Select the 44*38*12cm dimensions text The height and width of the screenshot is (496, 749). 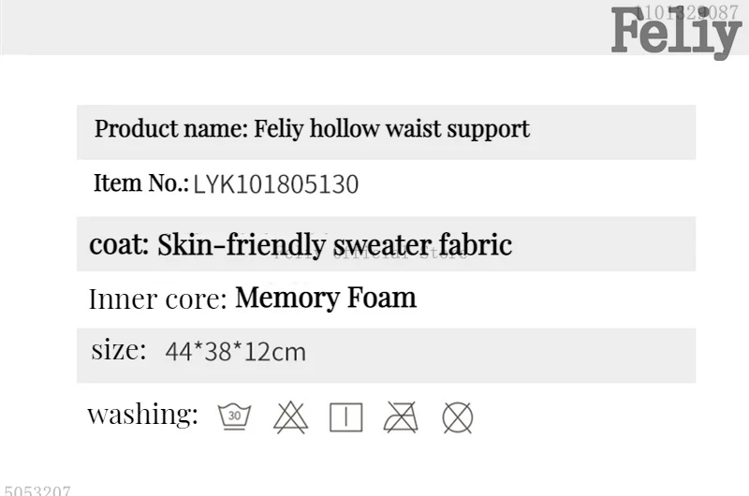235,353
